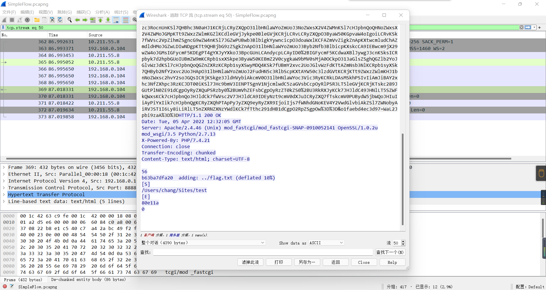Toggle packet colorization rules
The height and width of the screenshot is (290, 546).
pos(125,20)
